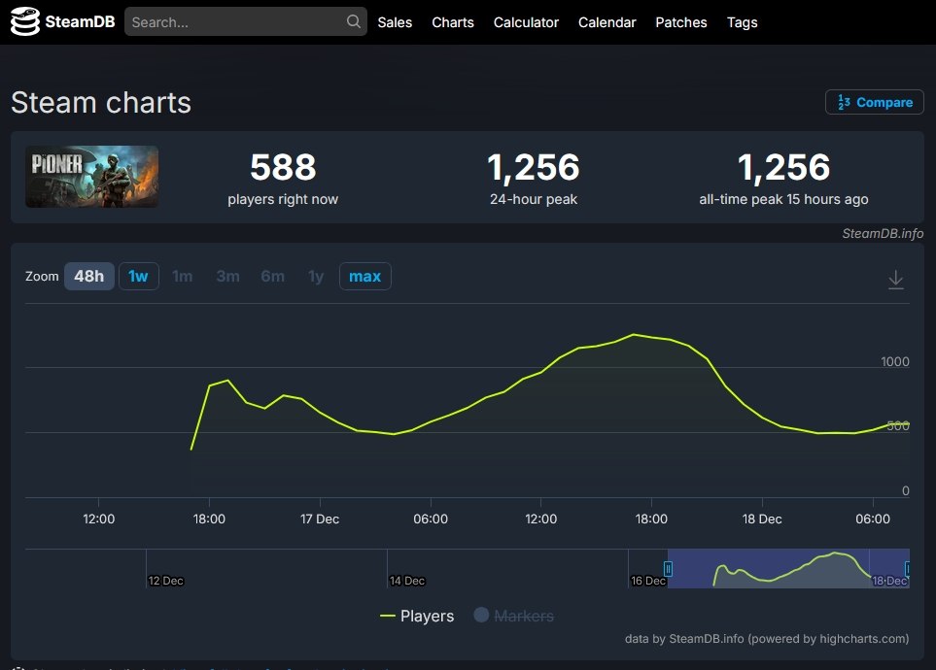Click the PIONER game thumbnail
This screenshot has width=936, height=670.
tap(91, 177)
